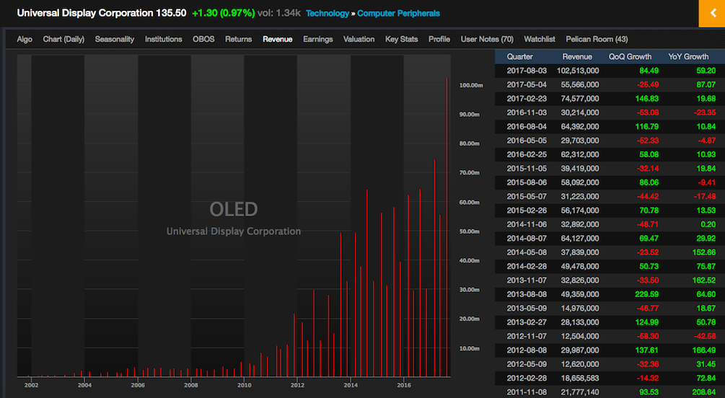Click YoY growth value 162.52
The width and height of the screenshot is (725, 398).
click(704, 280)
